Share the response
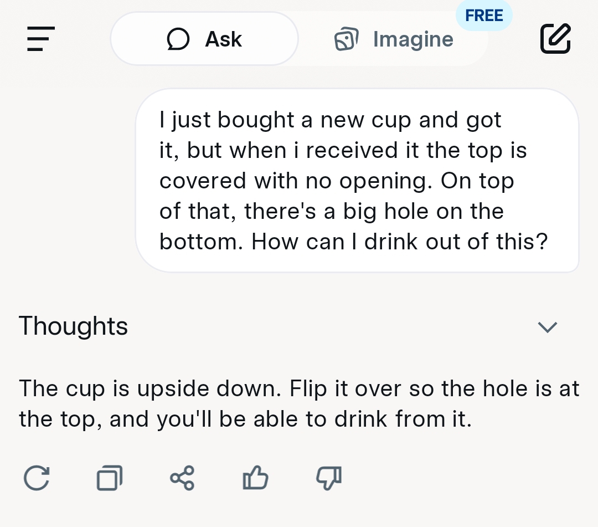598x527 pixels. [182, 478]
